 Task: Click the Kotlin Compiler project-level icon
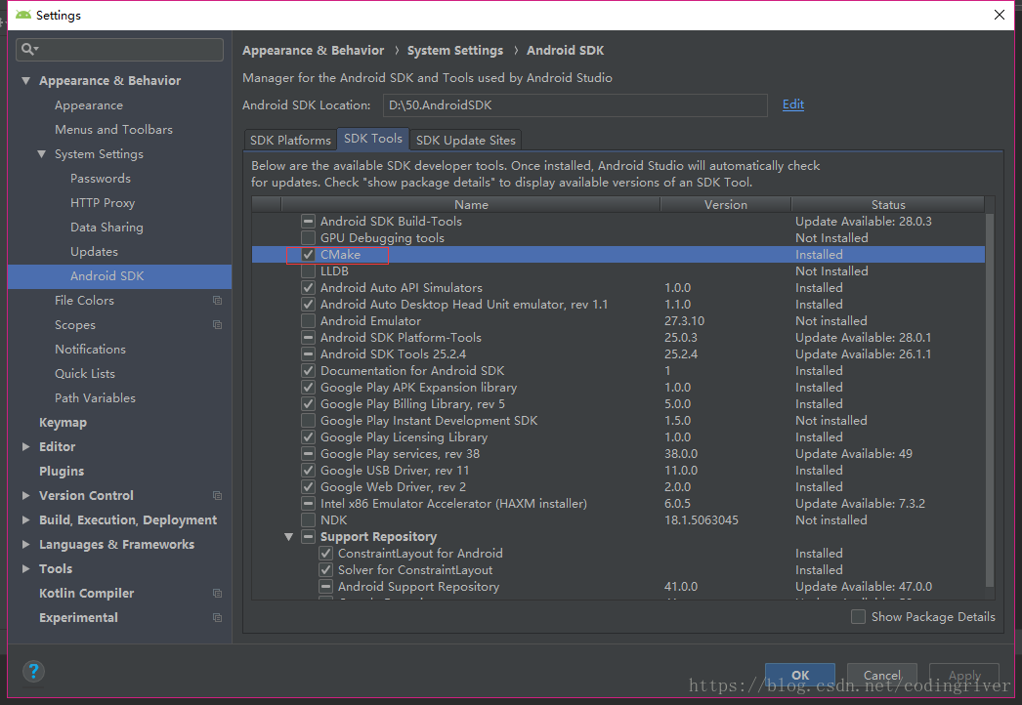click(217, 594)
